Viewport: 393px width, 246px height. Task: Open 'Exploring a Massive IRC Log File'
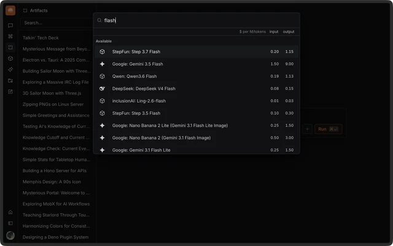56,82
